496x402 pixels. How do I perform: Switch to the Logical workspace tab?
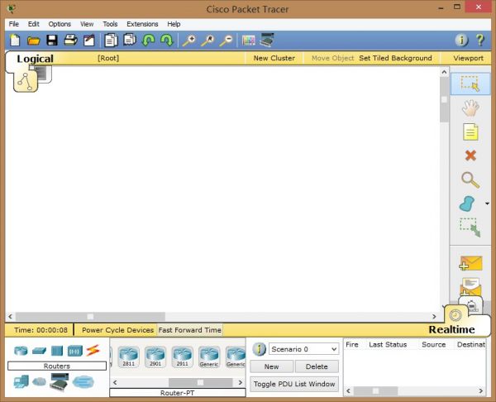35,59
